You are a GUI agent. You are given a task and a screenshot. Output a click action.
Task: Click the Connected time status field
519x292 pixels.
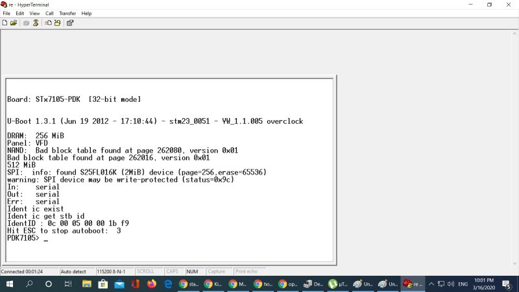click(x=29, y=271)
